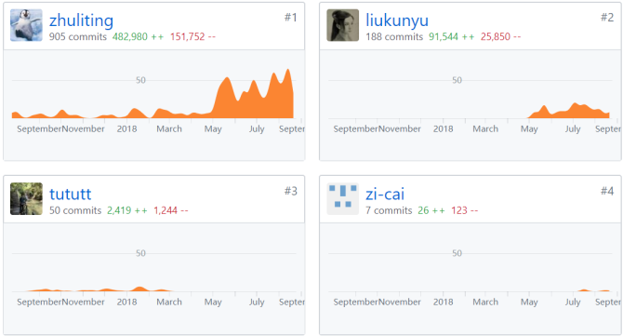Click the 482,980 ++ additions count
This screenshot has height=336, width=623.
pyautogui.click(x=138, y=36)
